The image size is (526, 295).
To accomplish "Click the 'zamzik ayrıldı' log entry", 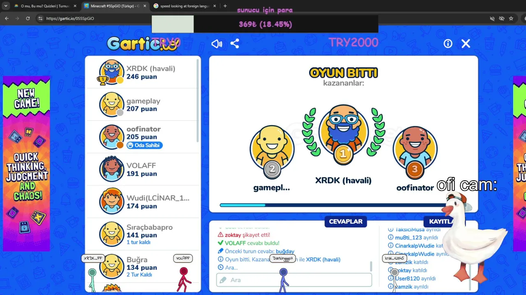I will [408, 287].
